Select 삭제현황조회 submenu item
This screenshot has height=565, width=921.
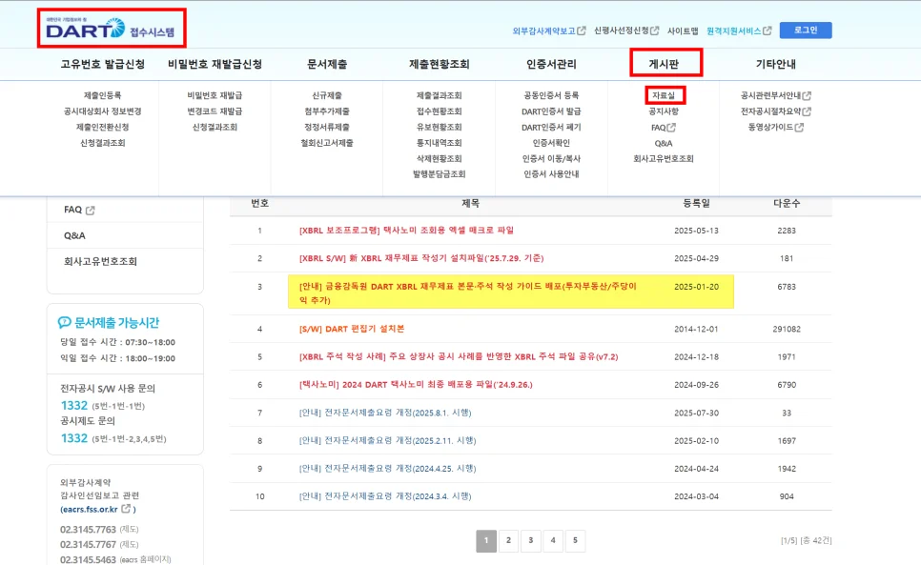pos(439,158)
